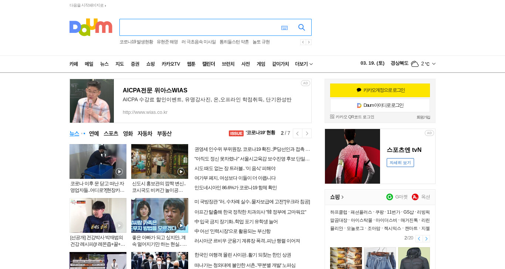Viewport: 505px width, 269px height.
Task: Click the Daum logo
Action: pos(91,27)
